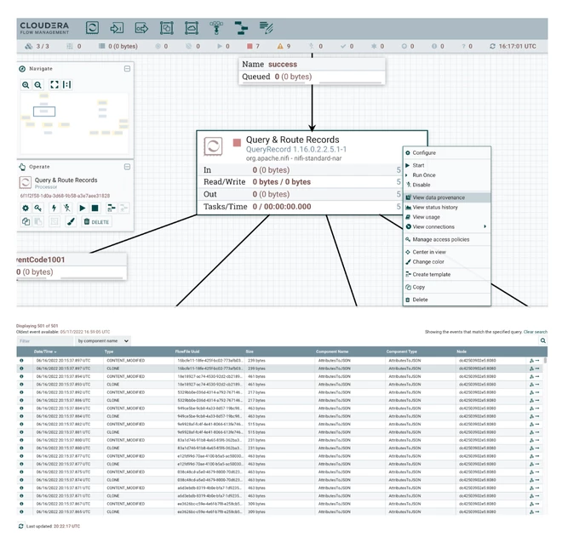Click the Funnel icon in toolbar
The width and height of the screenshot is (562, 537).
pyautogui.click(x=216, y=27)
